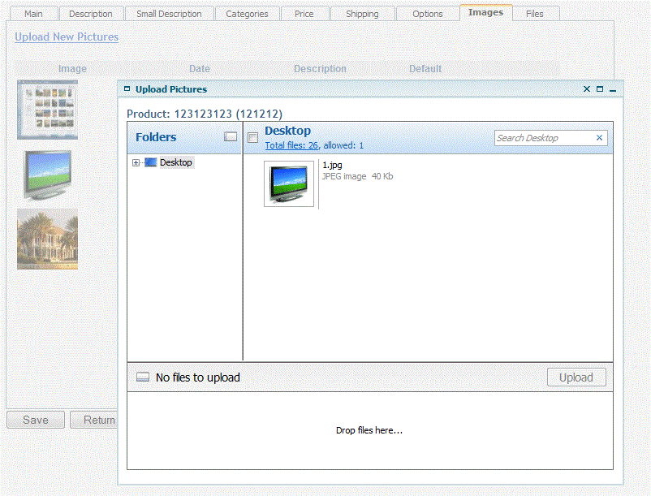Click the Save button
Viewport: 651px width, 496px height.
click(x=36, y=420)
